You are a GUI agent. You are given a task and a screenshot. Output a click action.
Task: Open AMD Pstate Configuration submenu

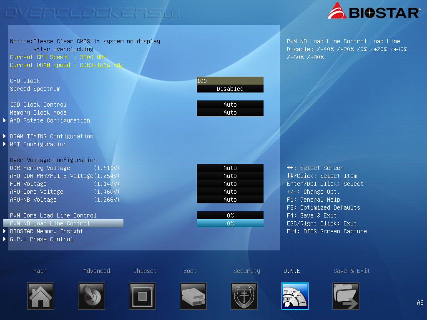pyautogui.click(x=50, y=120)
